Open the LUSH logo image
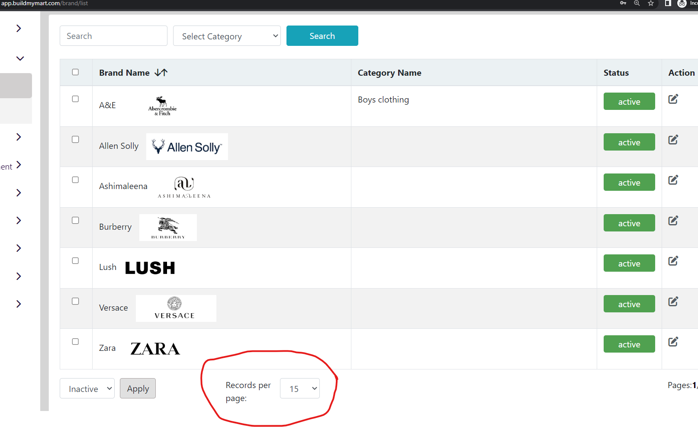This screenshot has width=698, height=427. (x=150, y=268)
